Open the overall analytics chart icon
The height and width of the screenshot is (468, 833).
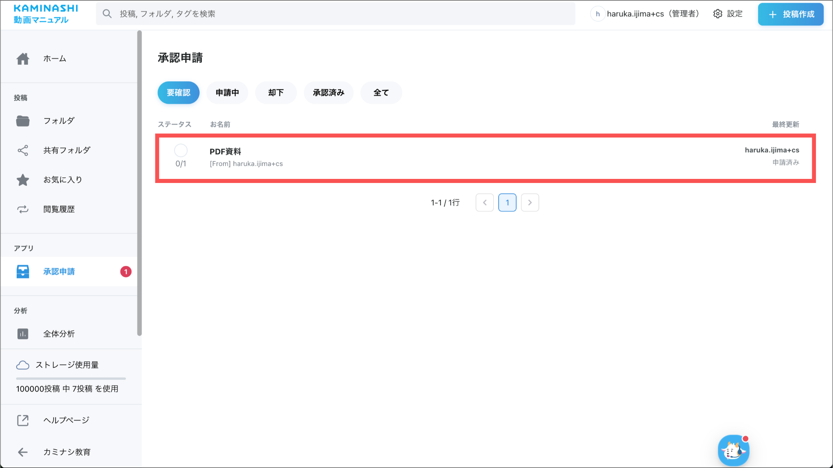(23, 334)
